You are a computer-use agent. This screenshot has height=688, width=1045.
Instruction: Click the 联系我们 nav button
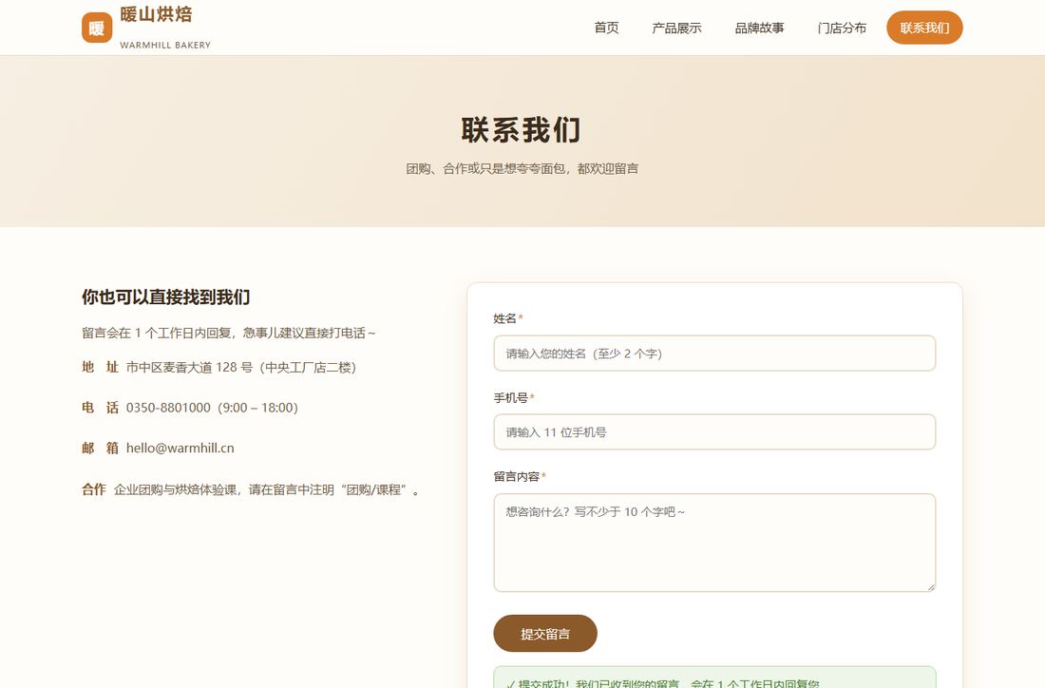click(x=924, y=28)
